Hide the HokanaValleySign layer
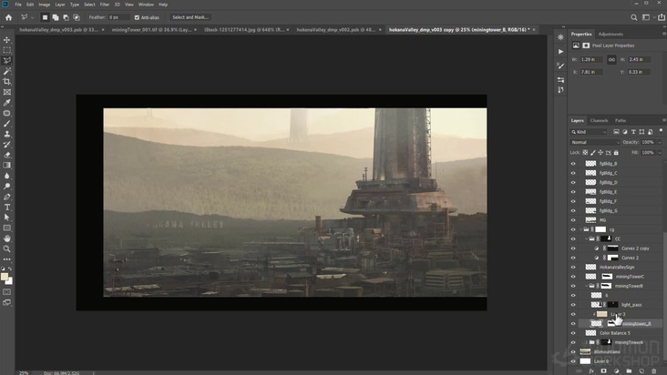This screenshot has width=667, height=375. pos(573,267)
